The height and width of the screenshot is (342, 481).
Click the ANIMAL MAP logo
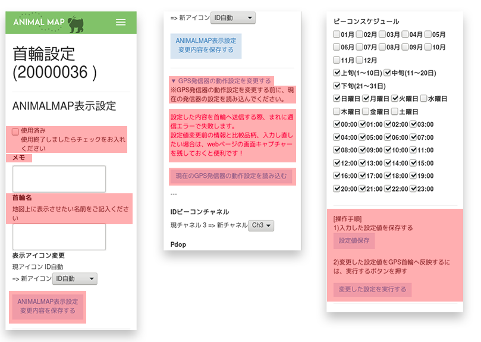coord(48,22)
